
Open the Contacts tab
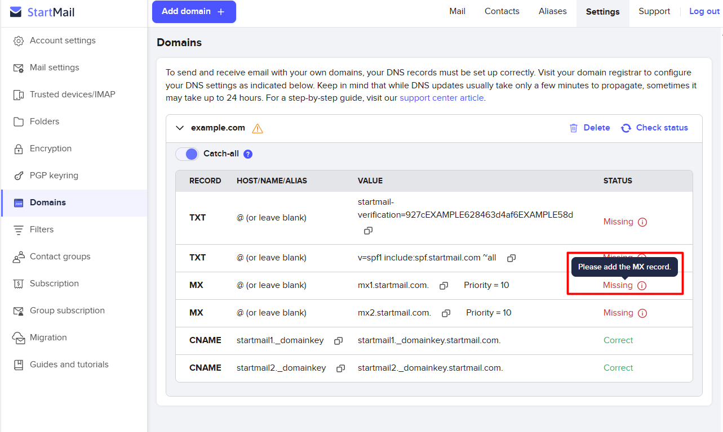click(x=502, y=11)
